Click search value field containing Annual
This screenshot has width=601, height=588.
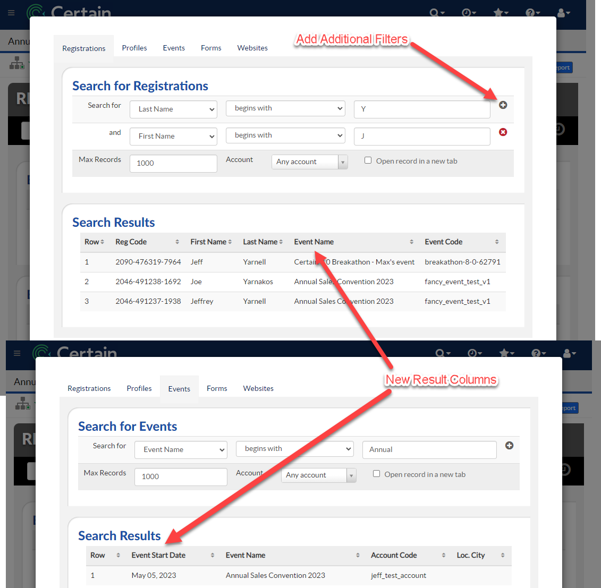click(x=429, y=450)
